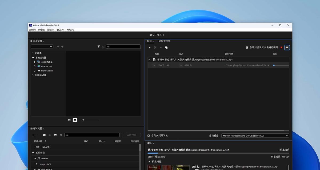Click the 应用预设 button

tap(131, 135)
